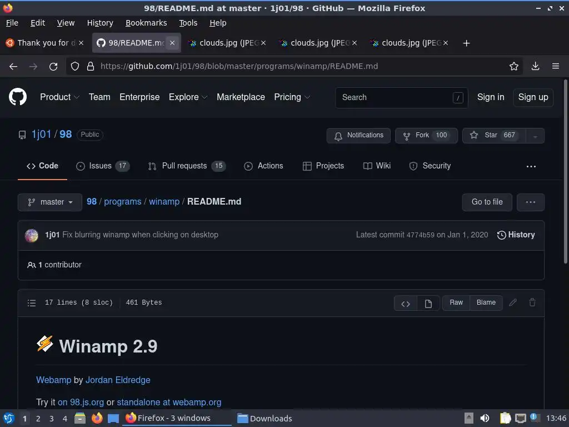This screenshot has width=569, height=427.
Task: Show rendered blob with the document icon
Action: tap(428, 304)
